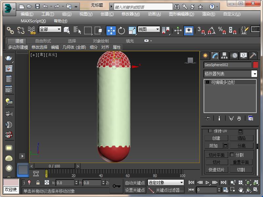Image resolution: width=263 pixels, height=197 pixels.
Task: Open the Utilities hammer panel tab
Action: (x=253, y=56)
